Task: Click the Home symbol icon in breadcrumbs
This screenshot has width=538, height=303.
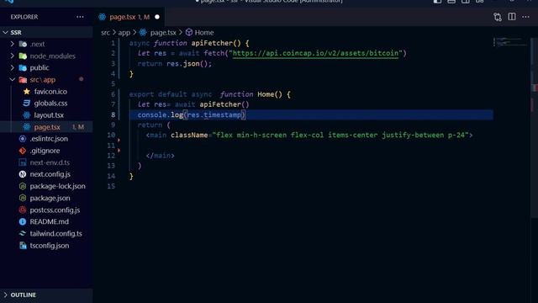Action: [x=188, y=32]
